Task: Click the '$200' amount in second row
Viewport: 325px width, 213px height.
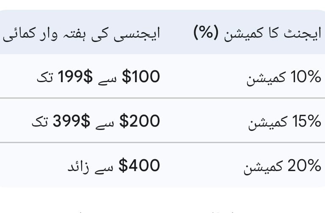Action: click(x=140, y=122)
